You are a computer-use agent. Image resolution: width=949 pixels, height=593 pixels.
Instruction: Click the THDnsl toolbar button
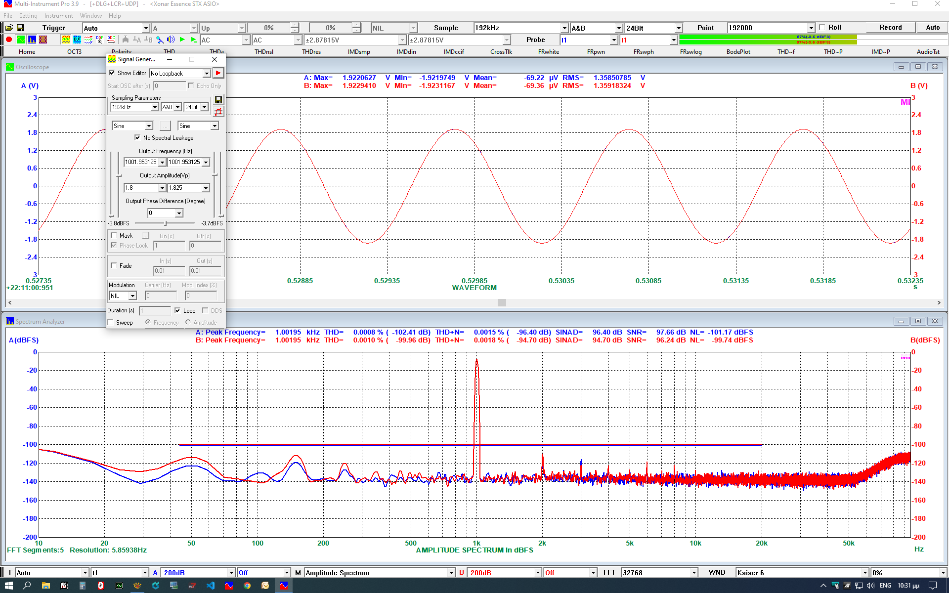[x=264, y=52]
